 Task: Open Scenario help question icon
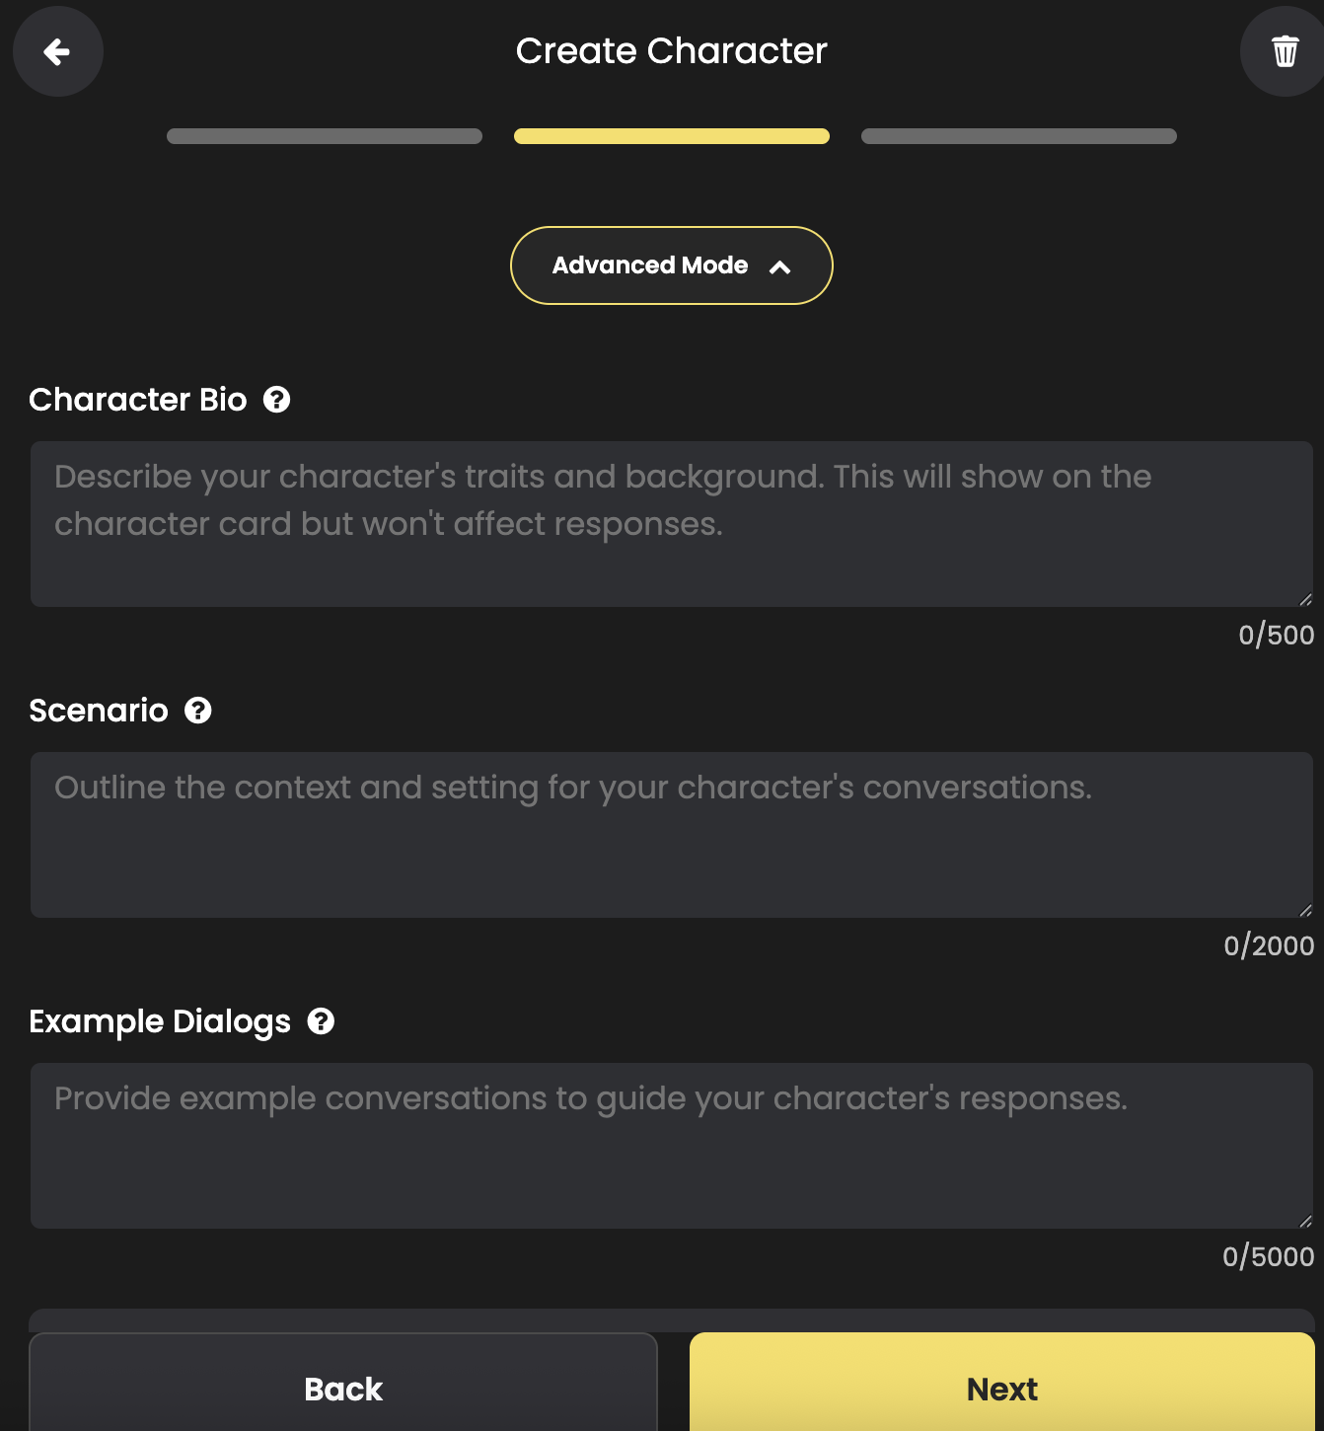tap(198, 711)
